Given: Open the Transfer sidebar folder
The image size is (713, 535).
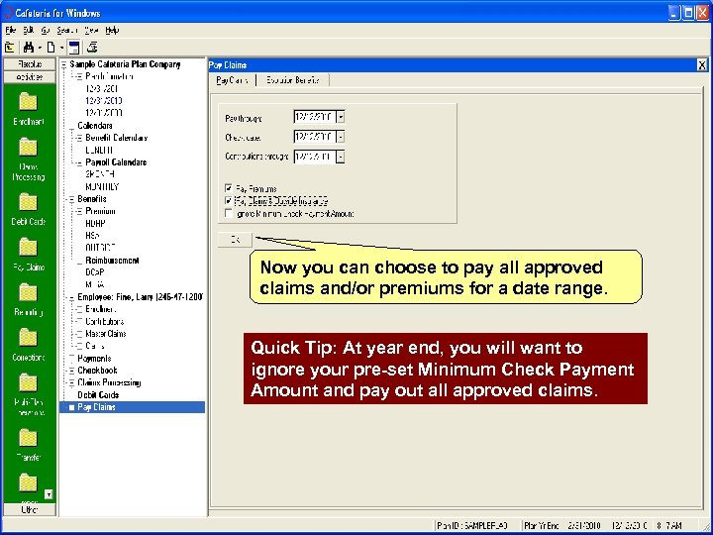Looking at the screenshot, I should click(28, 438).
